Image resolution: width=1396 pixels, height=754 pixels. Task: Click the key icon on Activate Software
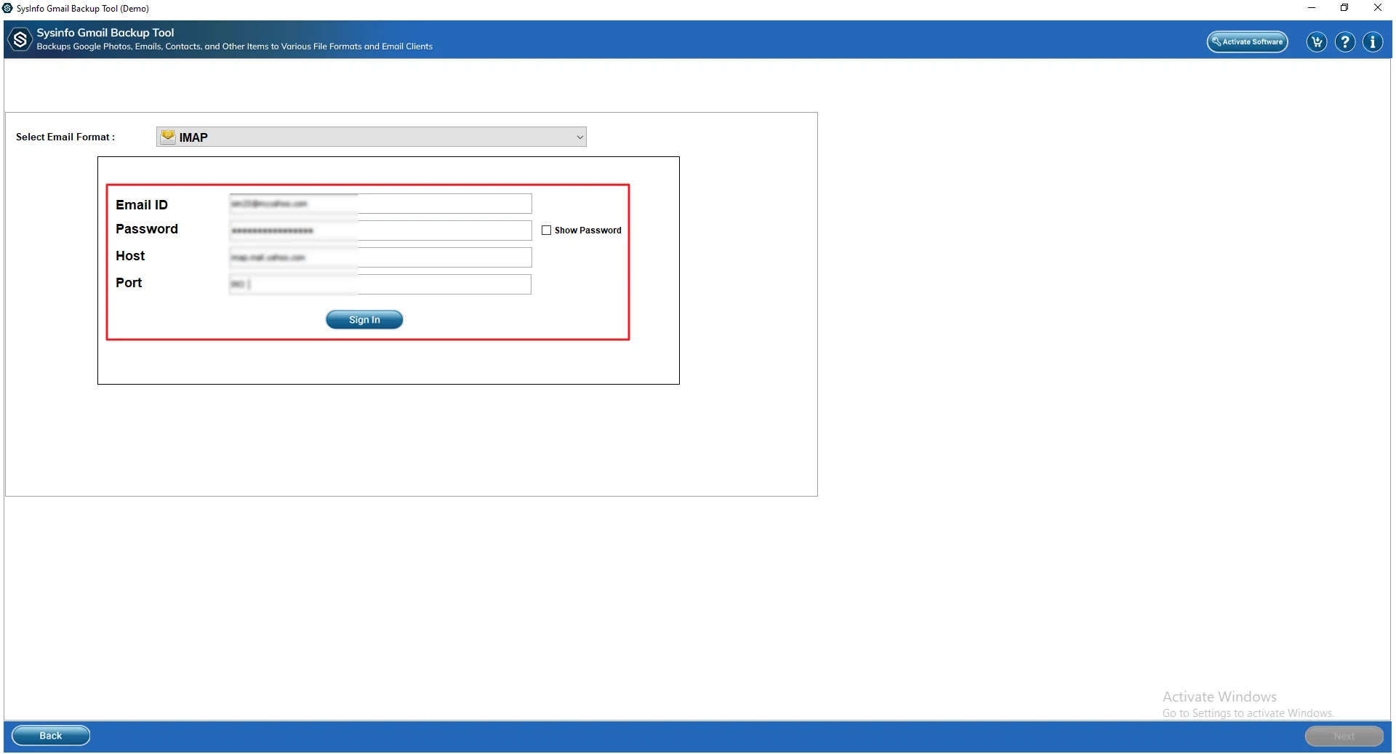(x=1217, y=41)
